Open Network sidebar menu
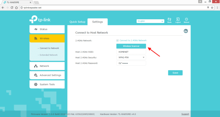 (47, 66)
